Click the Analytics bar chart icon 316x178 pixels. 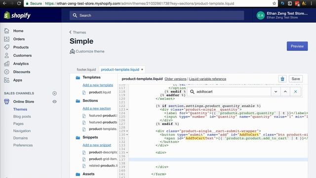6,64
